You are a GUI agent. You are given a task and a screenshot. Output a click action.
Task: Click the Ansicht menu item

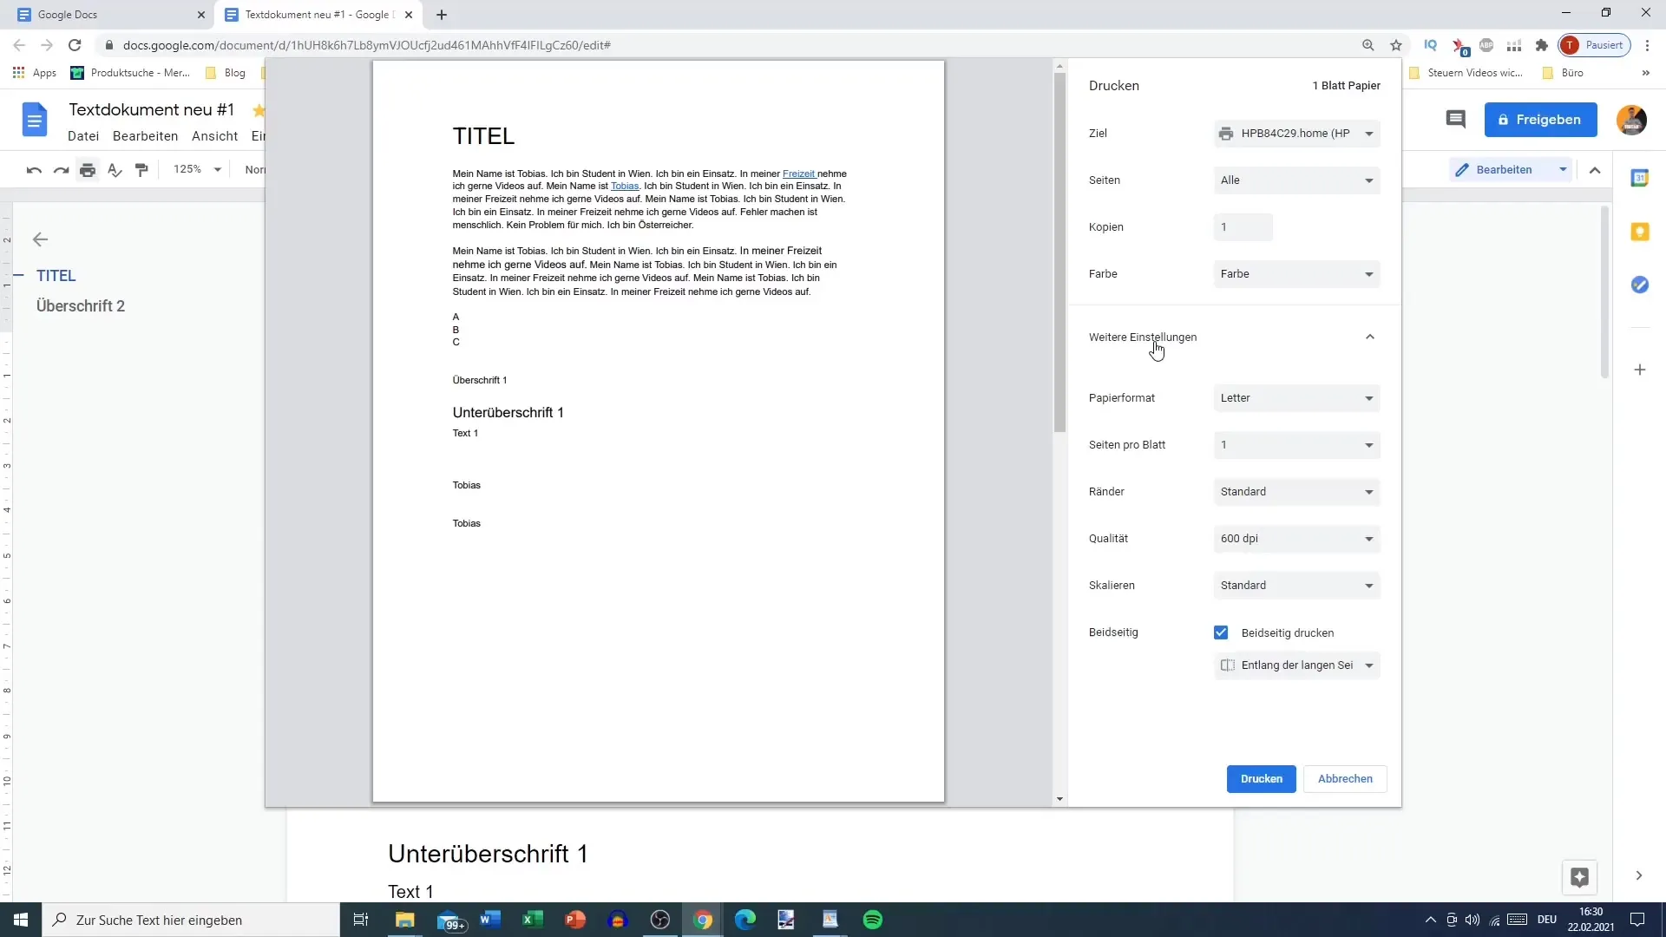[215, 135]
